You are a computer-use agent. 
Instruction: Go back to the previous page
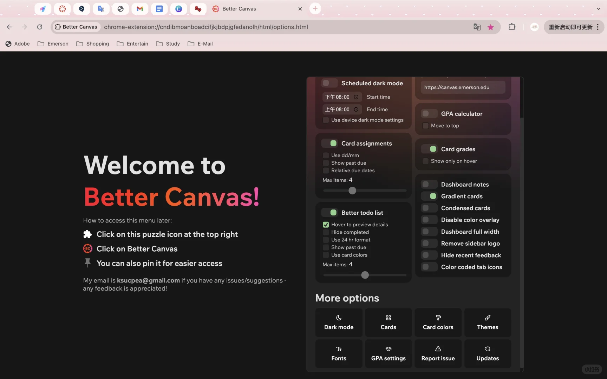pos(9,27)
